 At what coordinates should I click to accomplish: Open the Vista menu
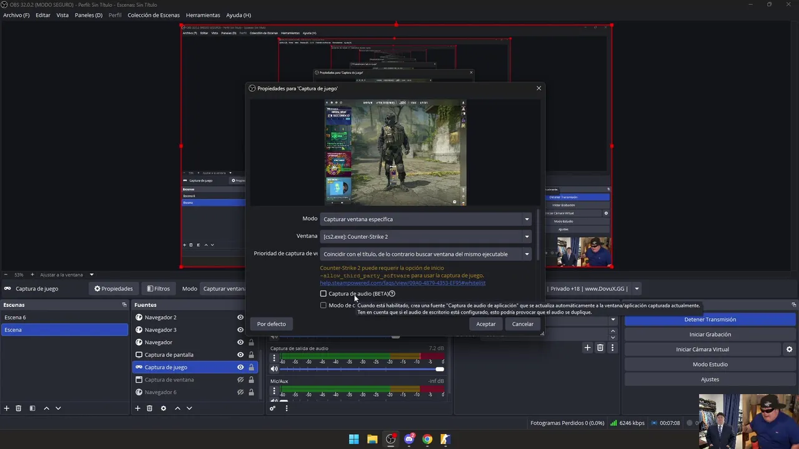(62, 15)
